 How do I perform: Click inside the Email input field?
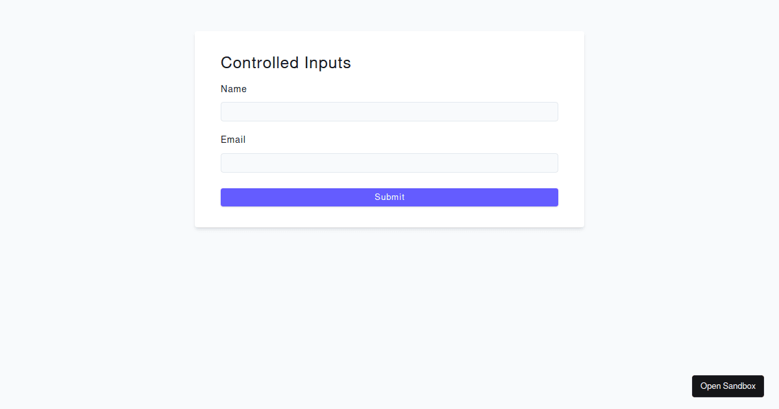389,162
